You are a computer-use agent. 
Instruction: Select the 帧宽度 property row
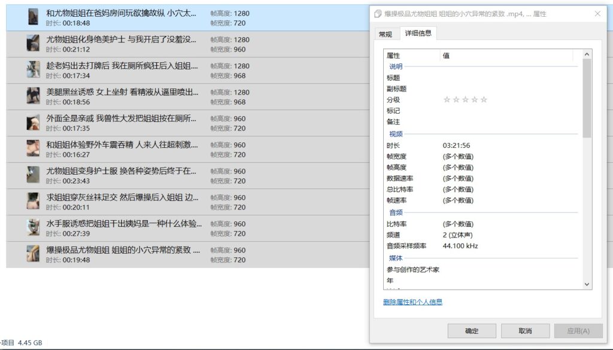[482, 156]
